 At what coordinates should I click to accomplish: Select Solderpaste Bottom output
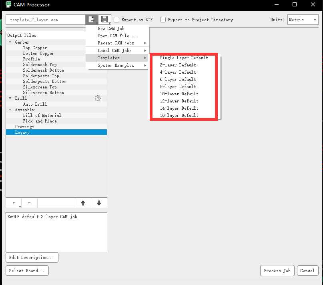pos(44,81)
